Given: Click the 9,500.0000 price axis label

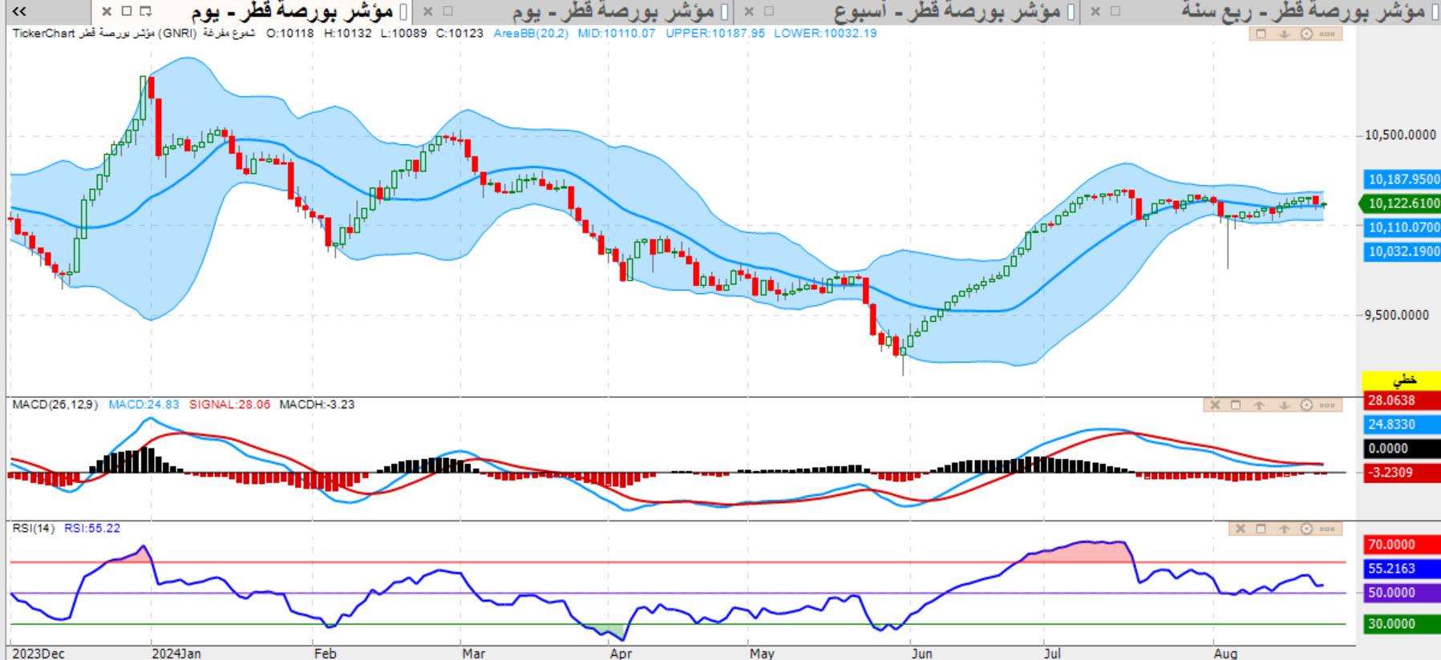Looking at the screenshot, I should (x=1397, y=315).
